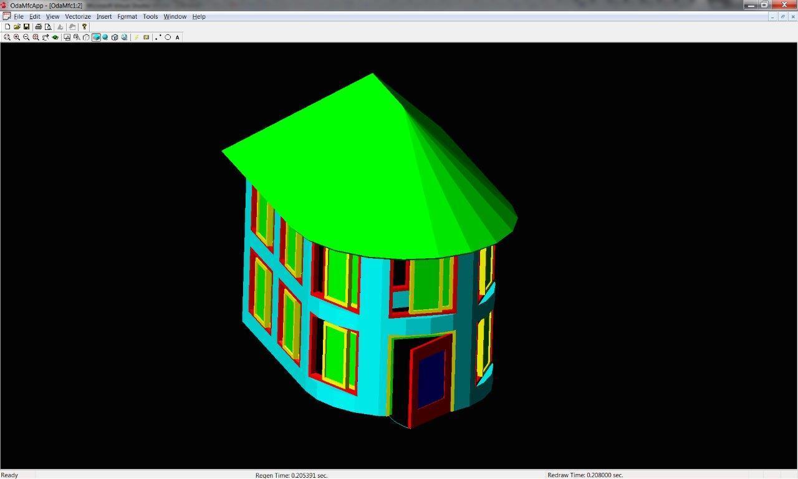Image resolution: width=798 pixels, height=479 pixels.
Task: Activate the 3D Orbit tool
Action: pos(55,37)
